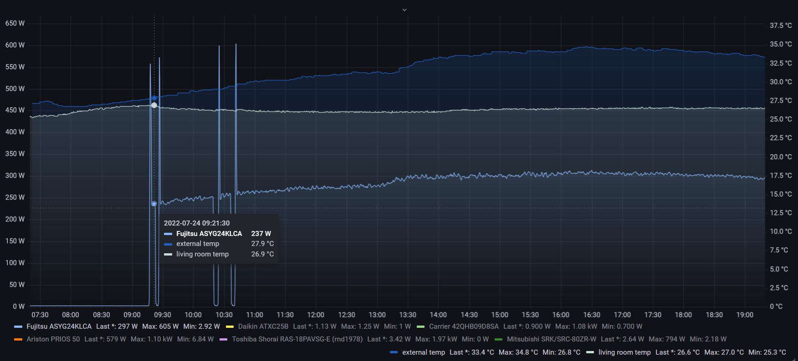Click the Fujitsu 'Last *: 297 W' legend value
Screen dimensions: 798x361
tap(117, 326)
